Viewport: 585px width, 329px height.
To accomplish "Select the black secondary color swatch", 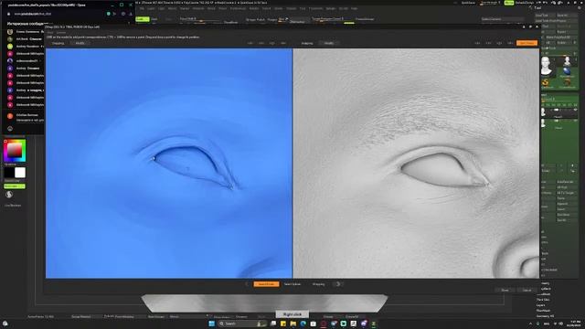I will click(9, 173).
